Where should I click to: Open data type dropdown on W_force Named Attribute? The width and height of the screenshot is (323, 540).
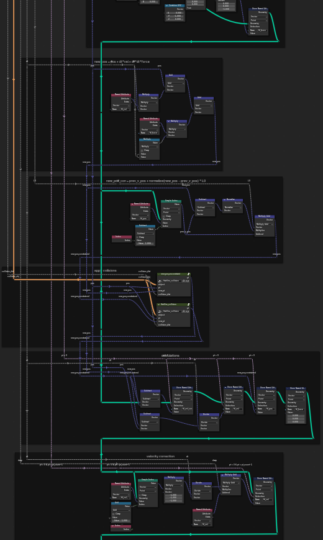pyautogui.click(x=150, y=129)
